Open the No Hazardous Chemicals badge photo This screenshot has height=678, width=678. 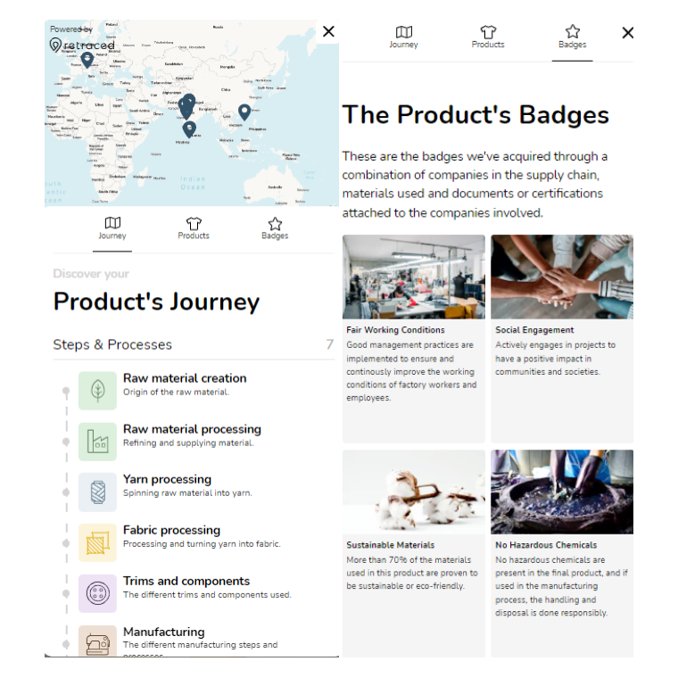(x=562, y=492)
